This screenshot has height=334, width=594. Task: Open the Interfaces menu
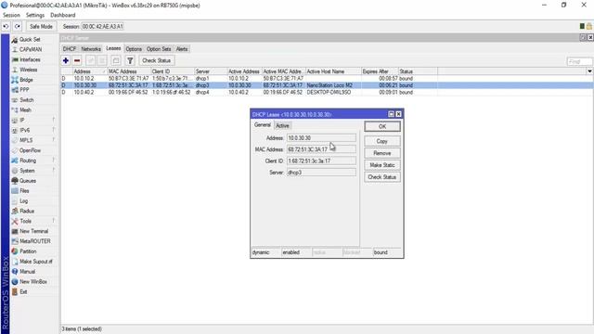[30, 59]
